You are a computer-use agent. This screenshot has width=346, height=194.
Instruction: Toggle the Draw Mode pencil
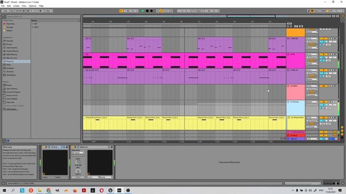point(309,11)
